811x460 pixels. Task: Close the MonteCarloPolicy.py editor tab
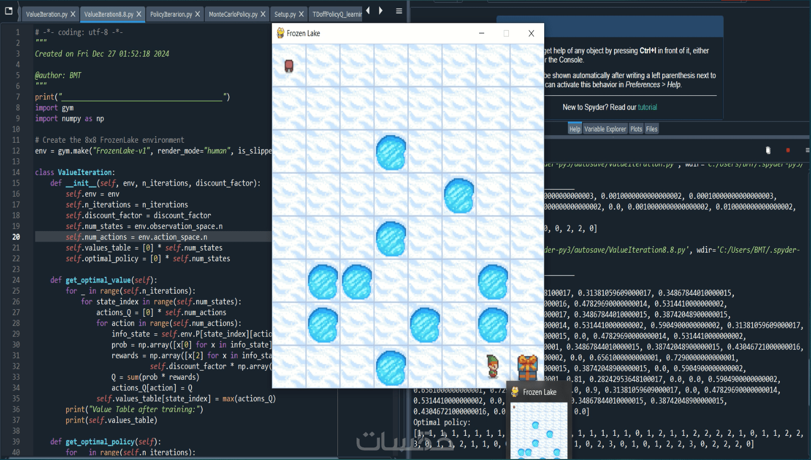(263, 14)
